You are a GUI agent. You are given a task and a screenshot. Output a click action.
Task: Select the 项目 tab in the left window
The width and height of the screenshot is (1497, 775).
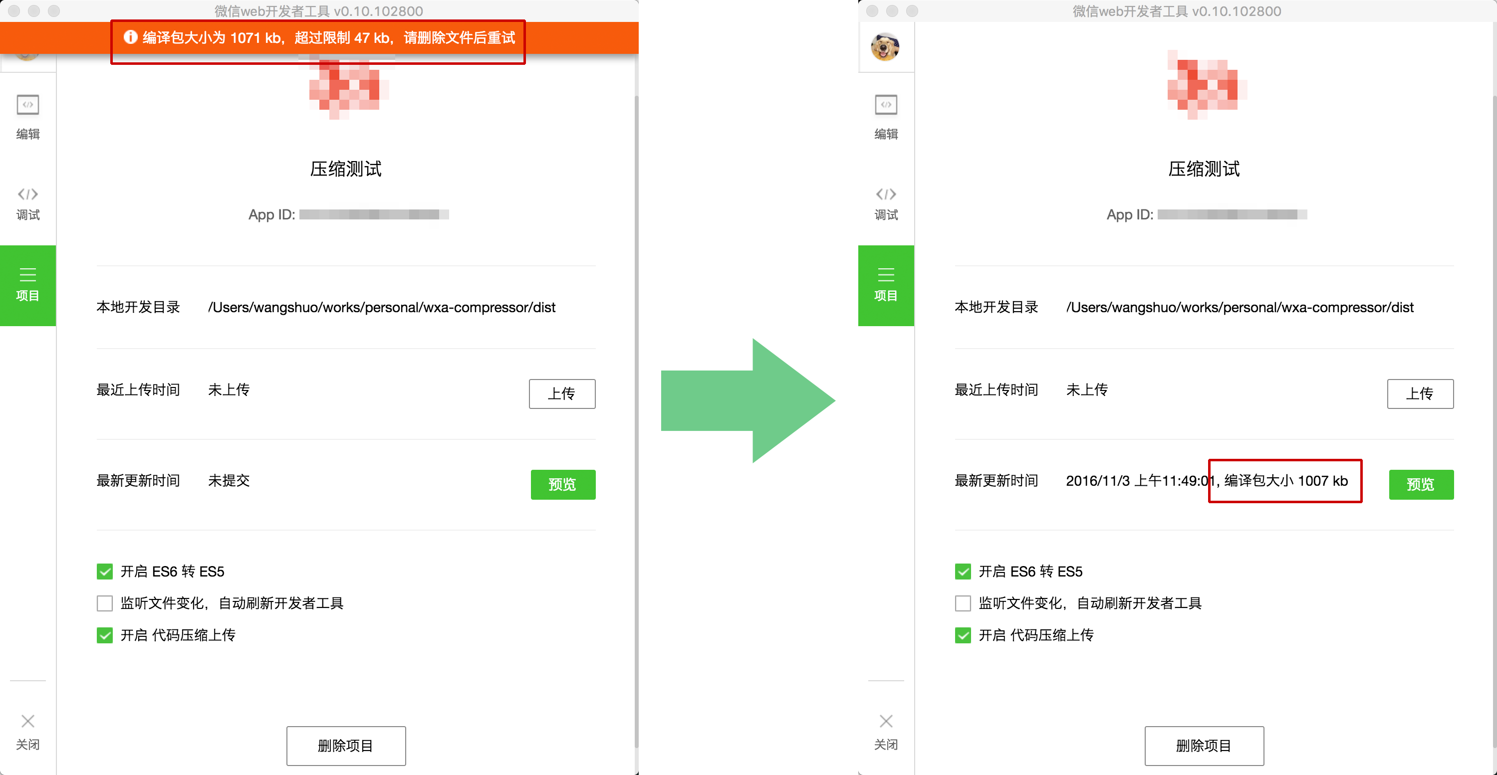(28, 285)
